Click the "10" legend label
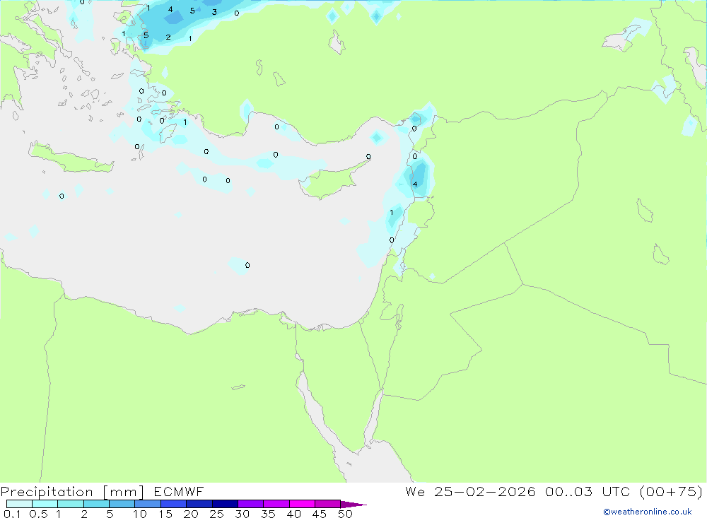 pyautogui.click(x=140, y=514)
